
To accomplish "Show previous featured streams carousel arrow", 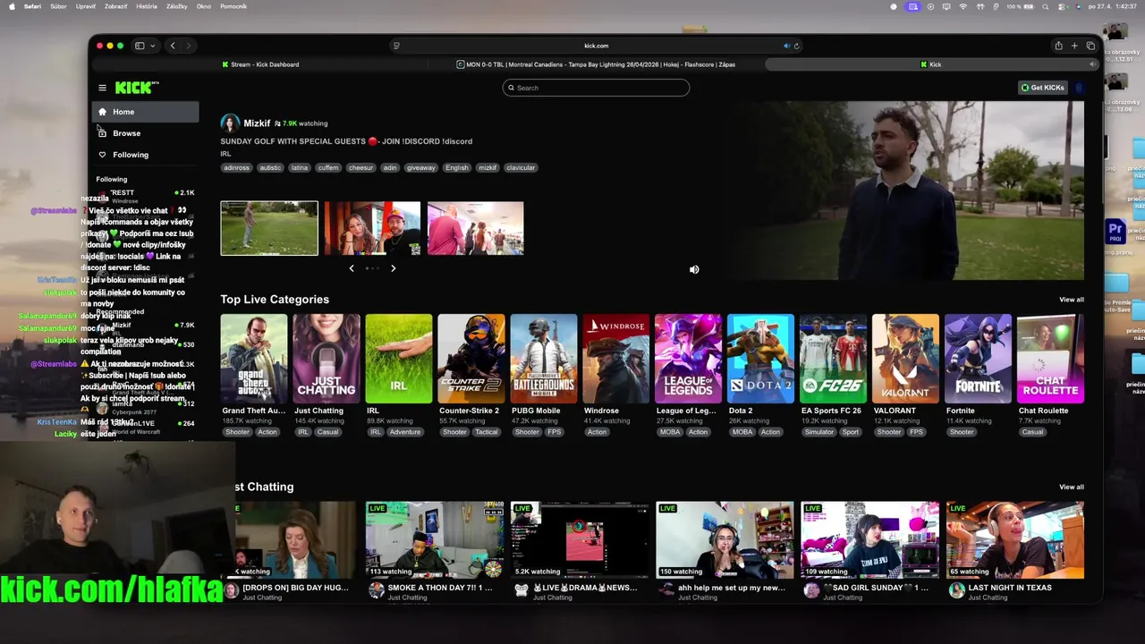I will 352,268.
